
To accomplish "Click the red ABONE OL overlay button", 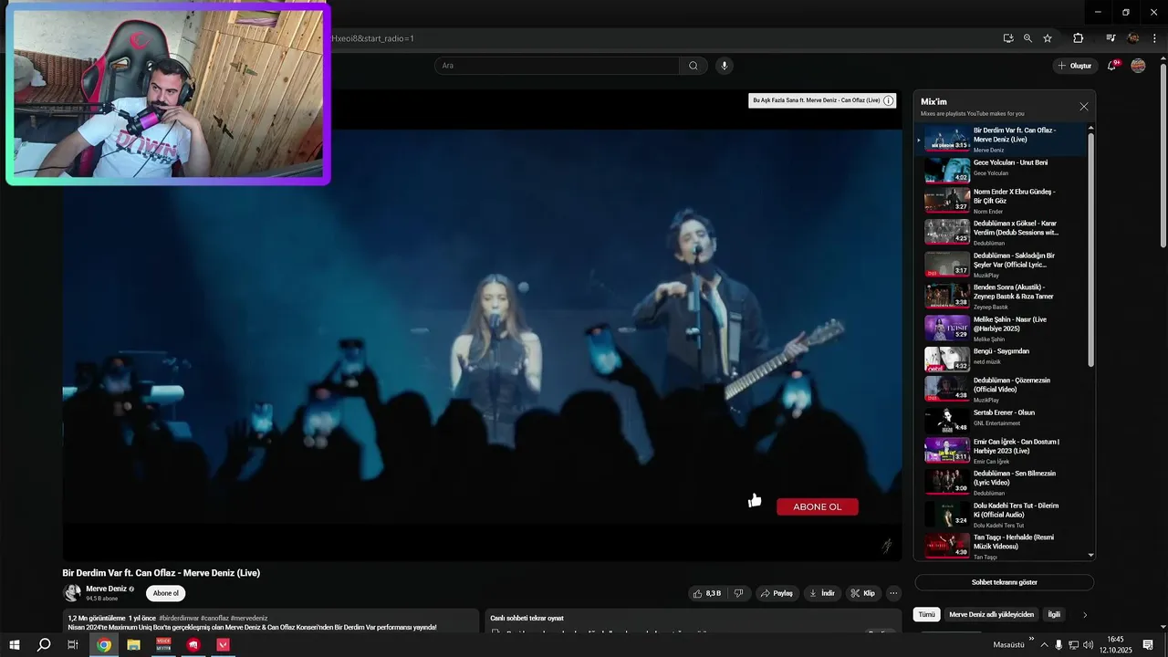I will (x=818, y=506).
